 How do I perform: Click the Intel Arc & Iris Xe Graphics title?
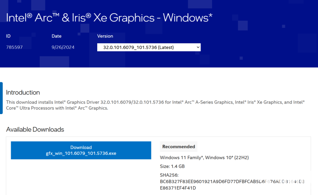tap(110, 18)
